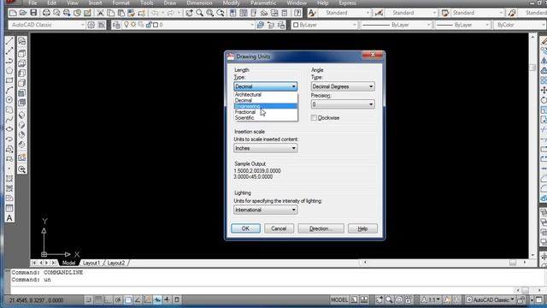The height and width of the screenshot is (308, 547).
Task: Open a drawing file with the Open icon
Action: pyautogui.click(x=23, y=14)
